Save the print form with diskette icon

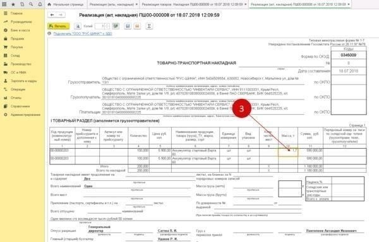pyautogui.click(x=128, y=26)
